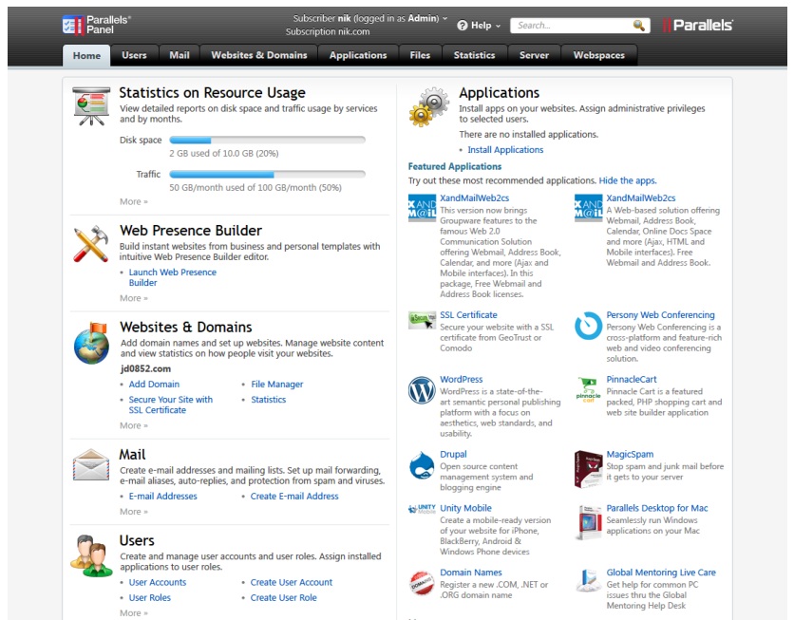Click the Websites & Domains globe icon
This screenshot has height=620, width=794.
click(x=91, y=343)
